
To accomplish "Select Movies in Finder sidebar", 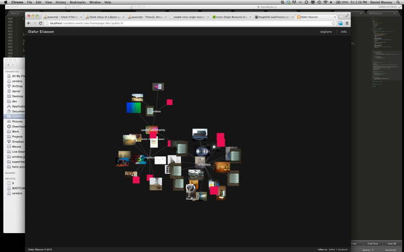I will coord(15,147).
